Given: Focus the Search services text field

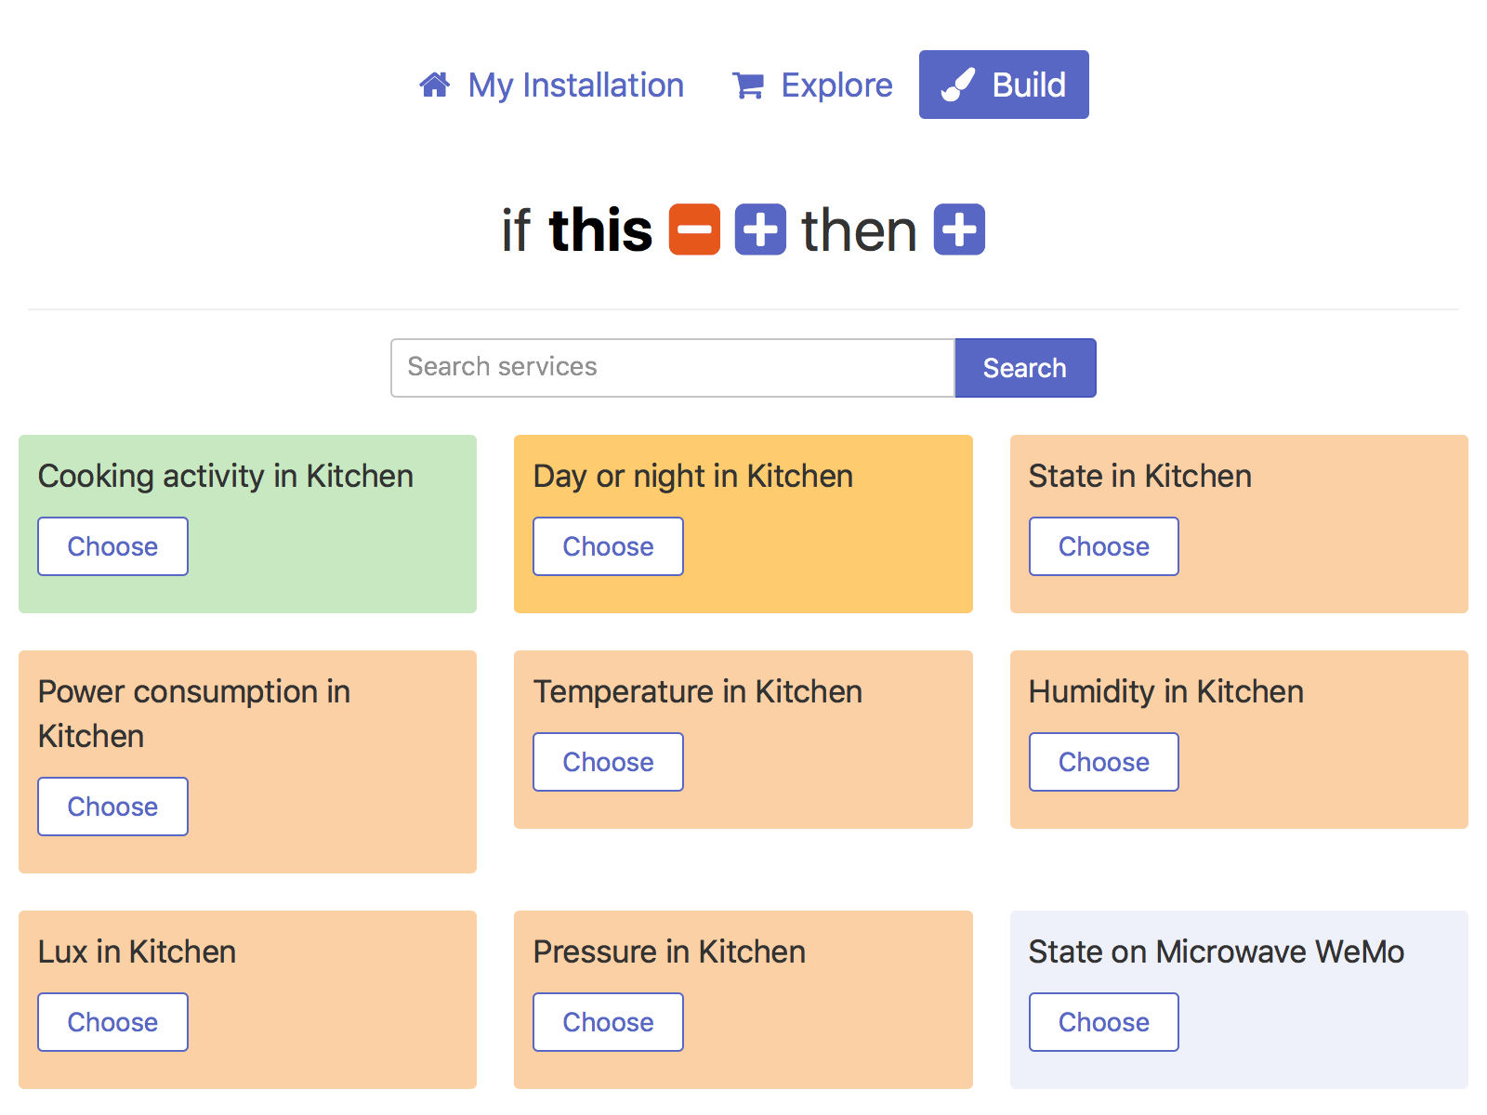Looking at the screenshot, I should pos(672,368).
